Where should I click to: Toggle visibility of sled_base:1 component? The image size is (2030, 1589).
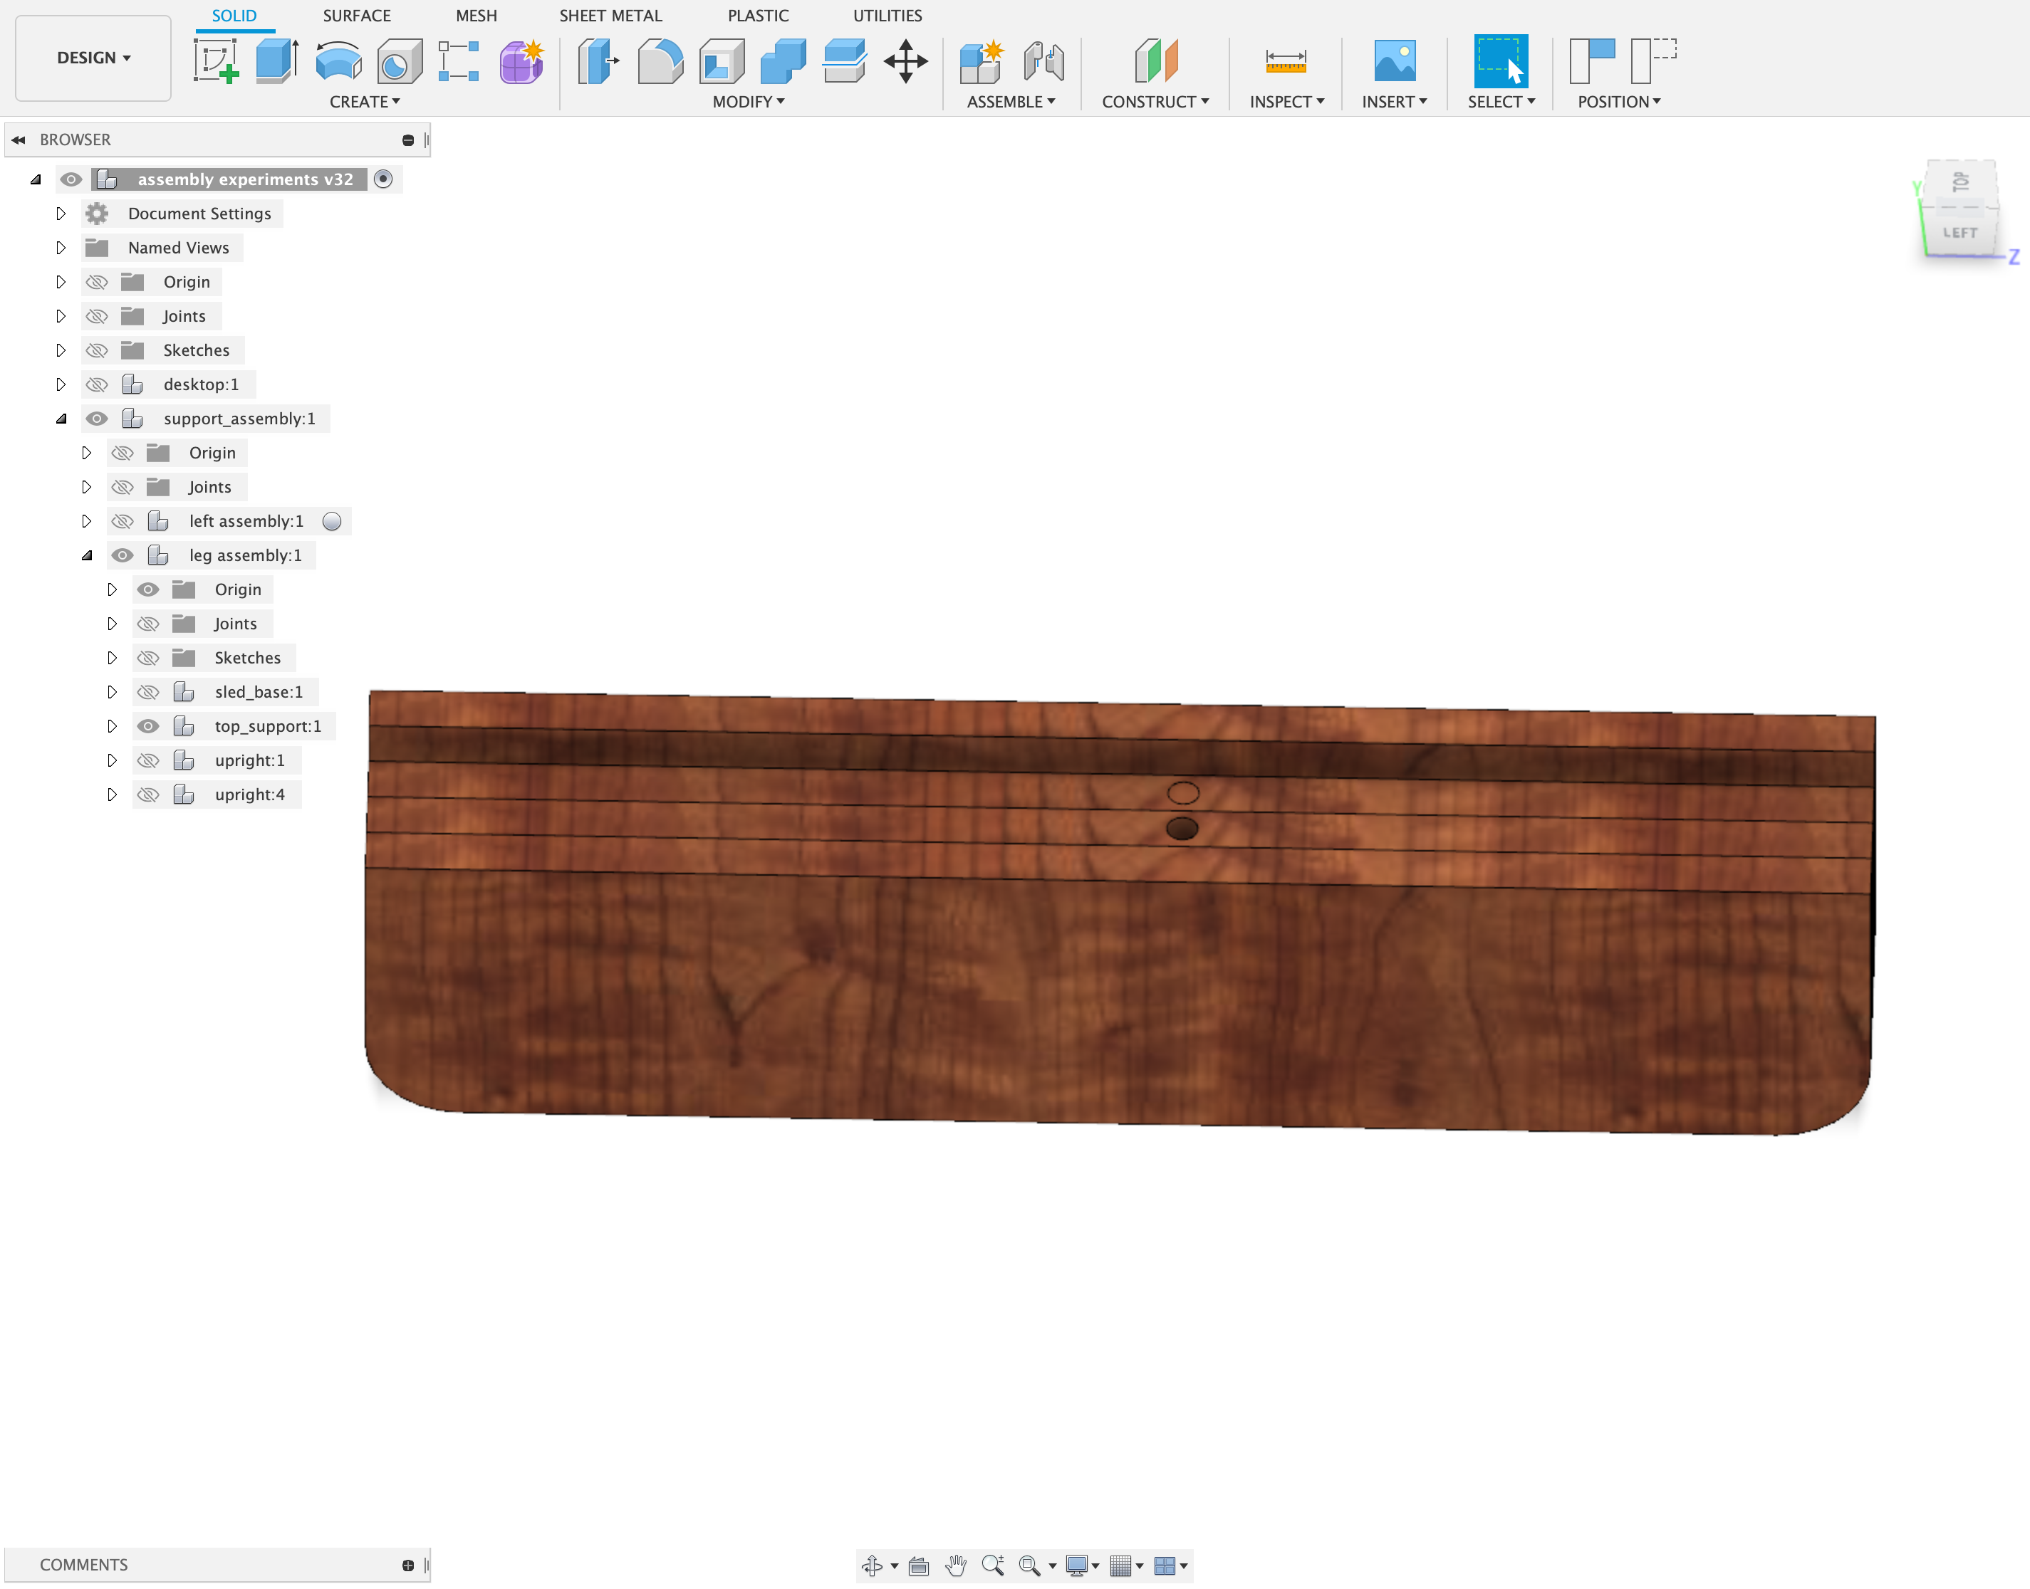(x=147, y=691)
